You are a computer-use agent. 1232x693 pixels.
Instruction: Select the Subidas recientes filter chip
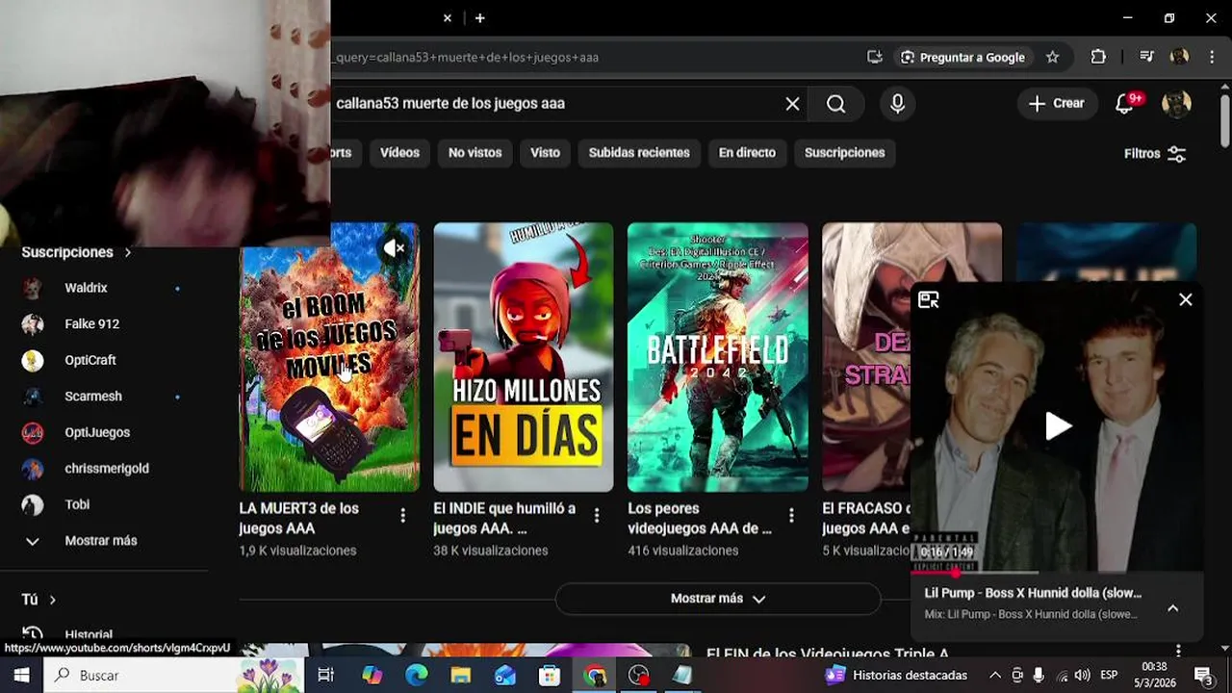[x=639, y=153]
